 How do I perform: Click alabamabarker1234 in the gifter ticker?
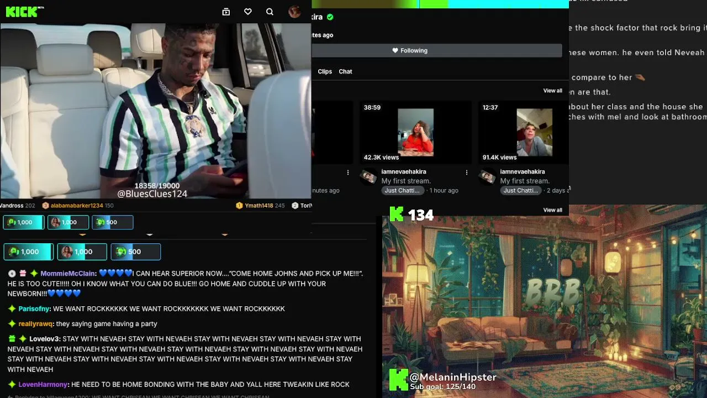point(77,206)
